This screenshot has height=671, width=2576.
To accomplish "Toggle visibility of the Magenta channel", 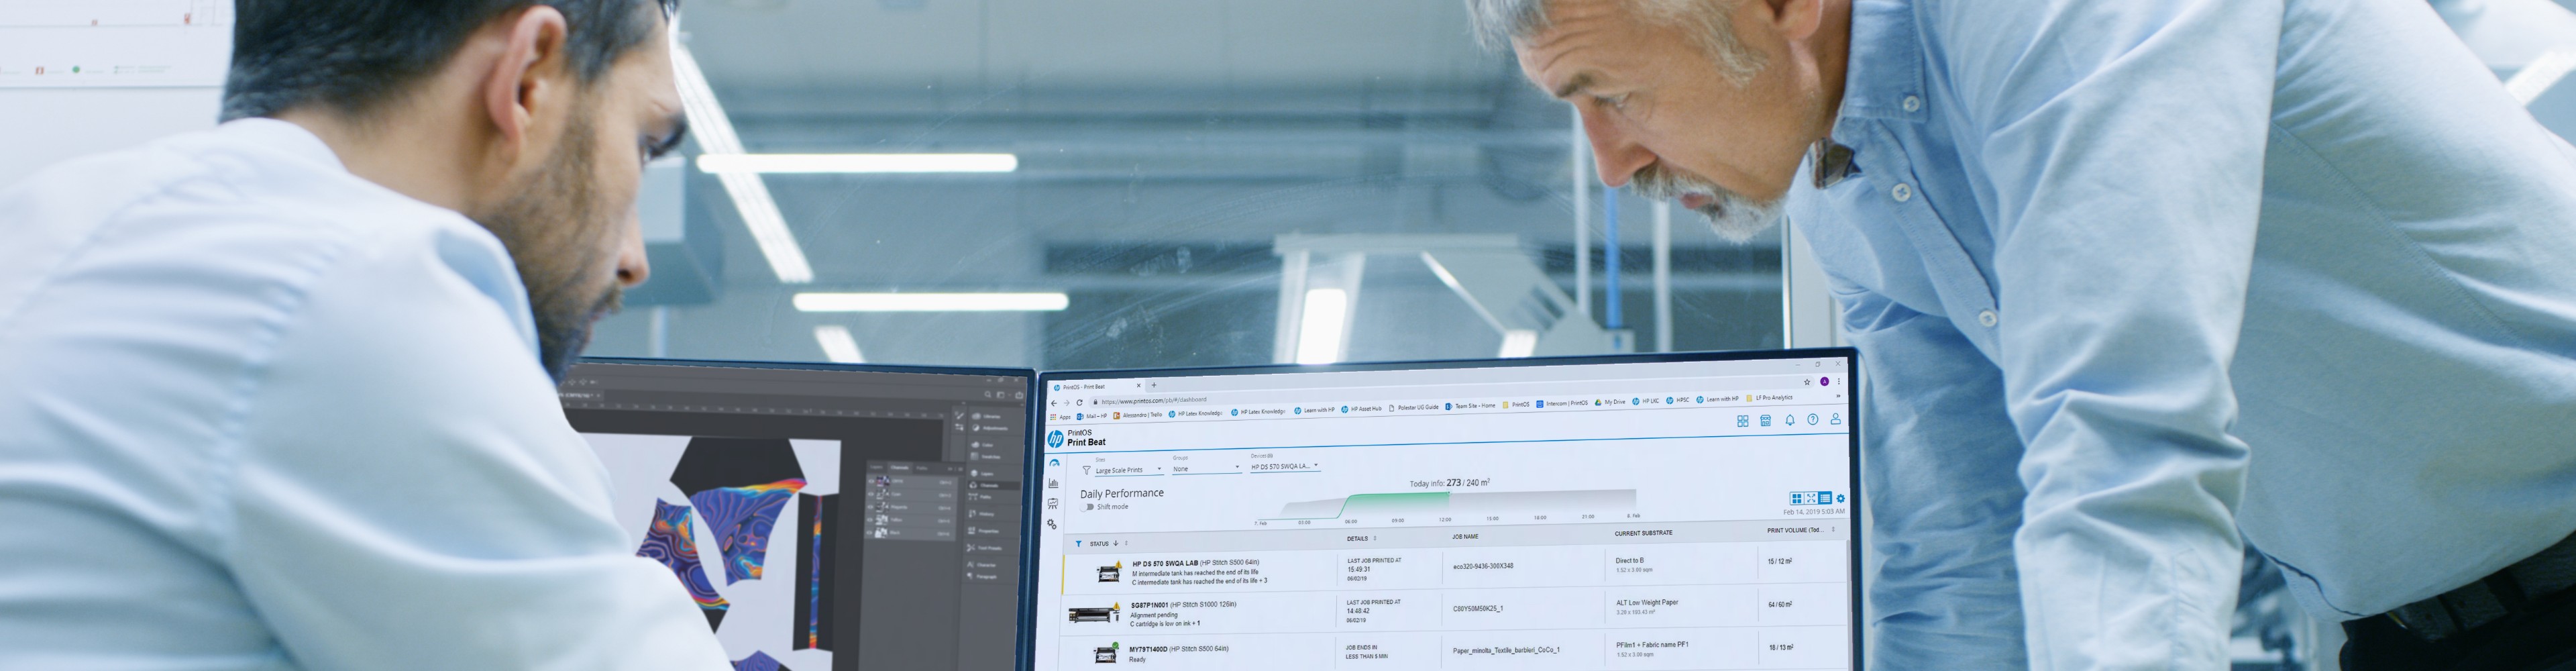I will coord(871,507).
